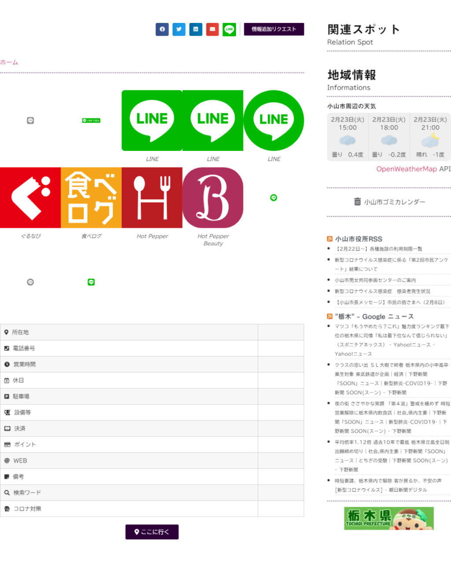Share via the red email icon
The width and height of the screenshot is (451, 563).
coord(212,29)
